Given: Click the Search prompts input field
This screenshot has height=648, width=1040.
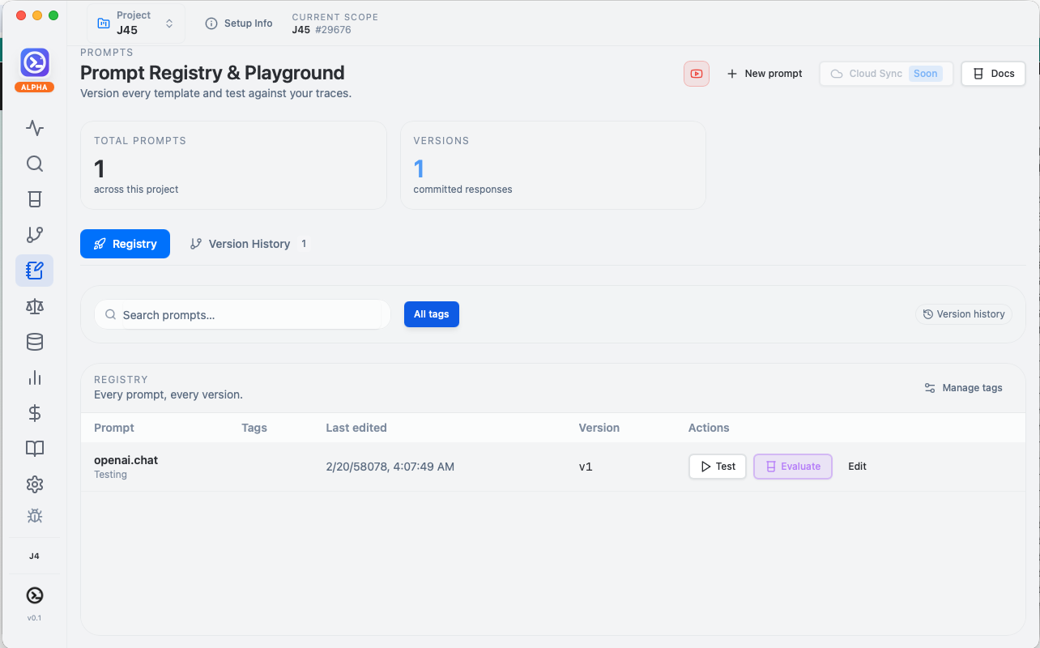Looking at the screenshot, I should point(241,314).
